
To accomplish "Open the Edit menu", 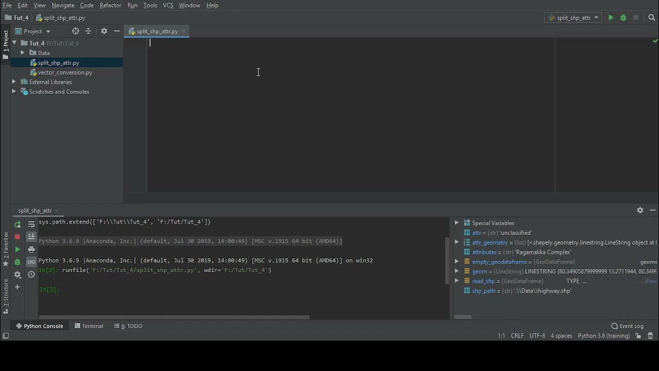I will (x=23, y=5).
